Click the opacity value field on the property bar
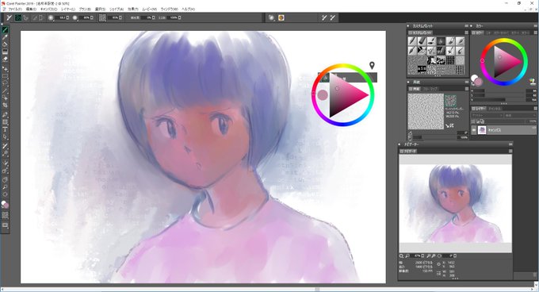 86,17
